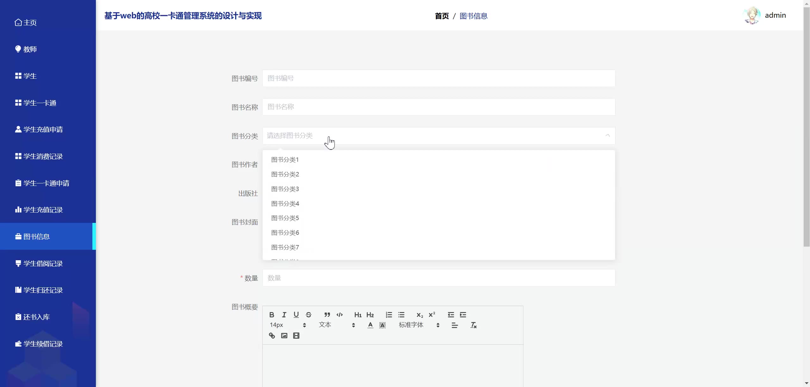Choose 图书分类5 in the dropdown list

(285, 218)
